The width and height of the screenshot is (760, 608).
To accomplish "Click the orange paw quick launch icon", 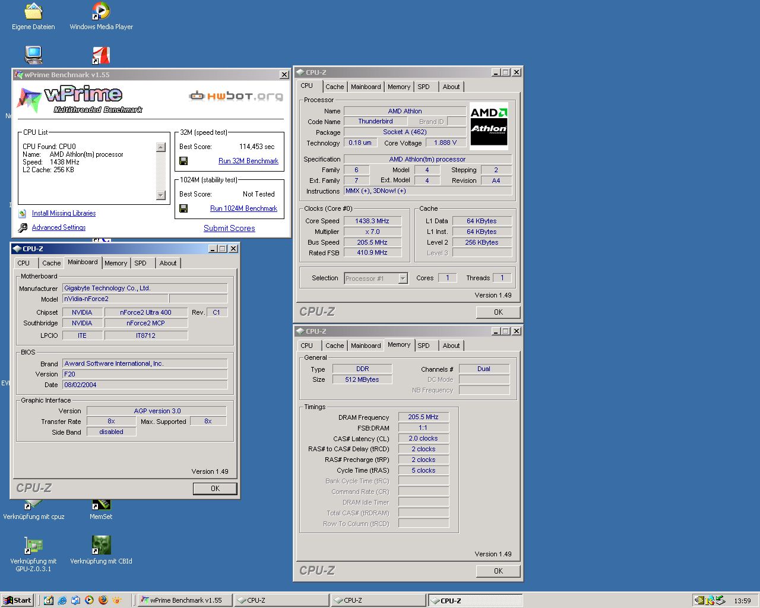I will pyautogui.click(x=116, y=600).
